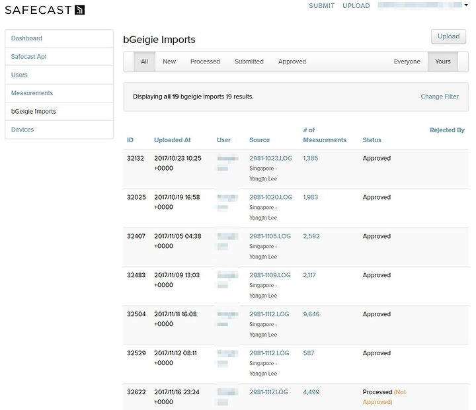Click import ID 32504
The image size is (476, 410).
coord(136,314)
